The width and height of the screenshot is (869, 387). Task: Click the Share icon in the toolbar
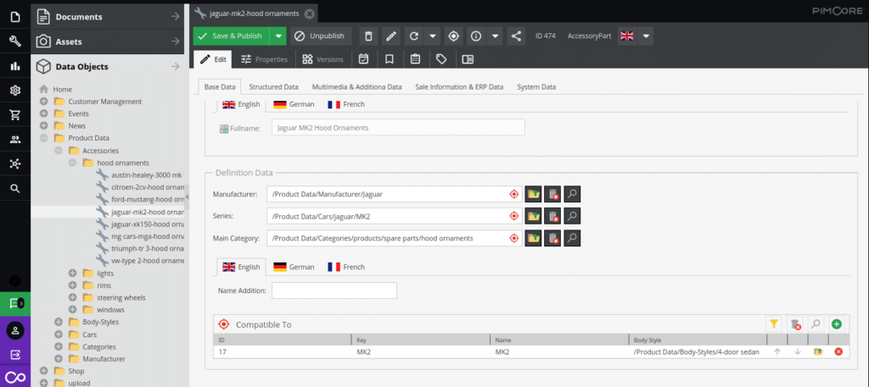click(516, 36)
